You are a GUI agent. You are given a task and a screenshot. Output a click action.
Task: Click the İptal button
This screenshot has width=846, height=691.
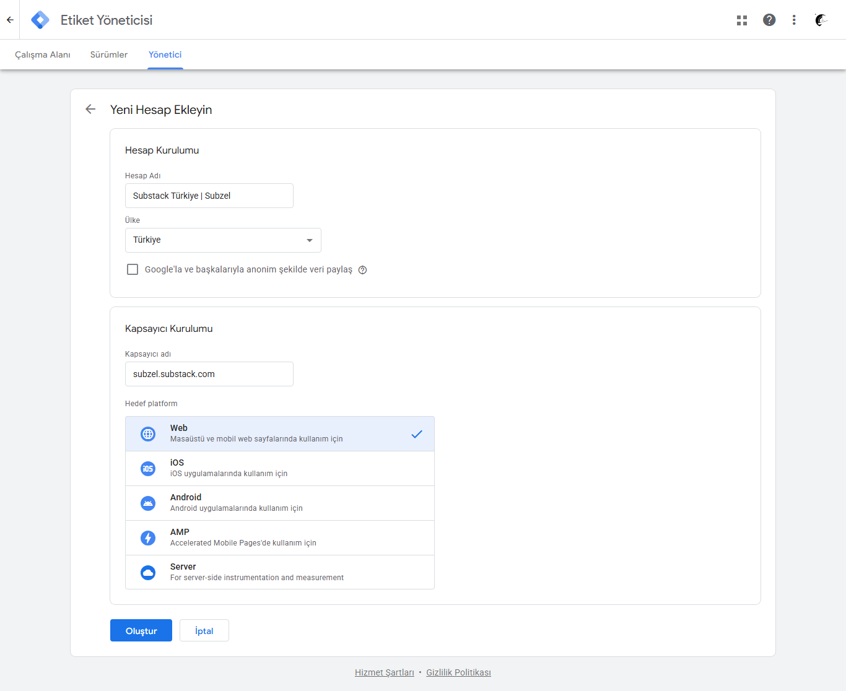pos(204,630)
